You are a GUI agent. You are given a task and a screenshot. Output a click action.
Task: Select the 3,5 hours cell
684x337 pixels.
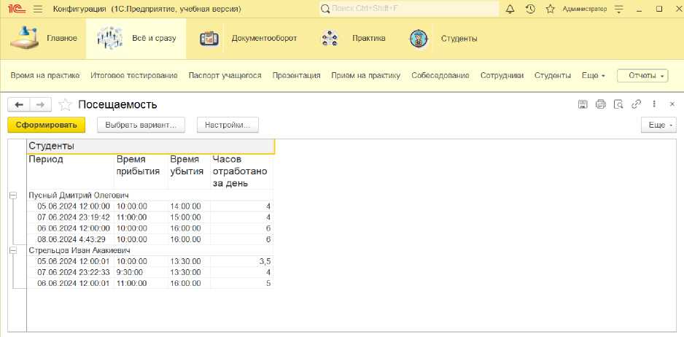[241, 261]
